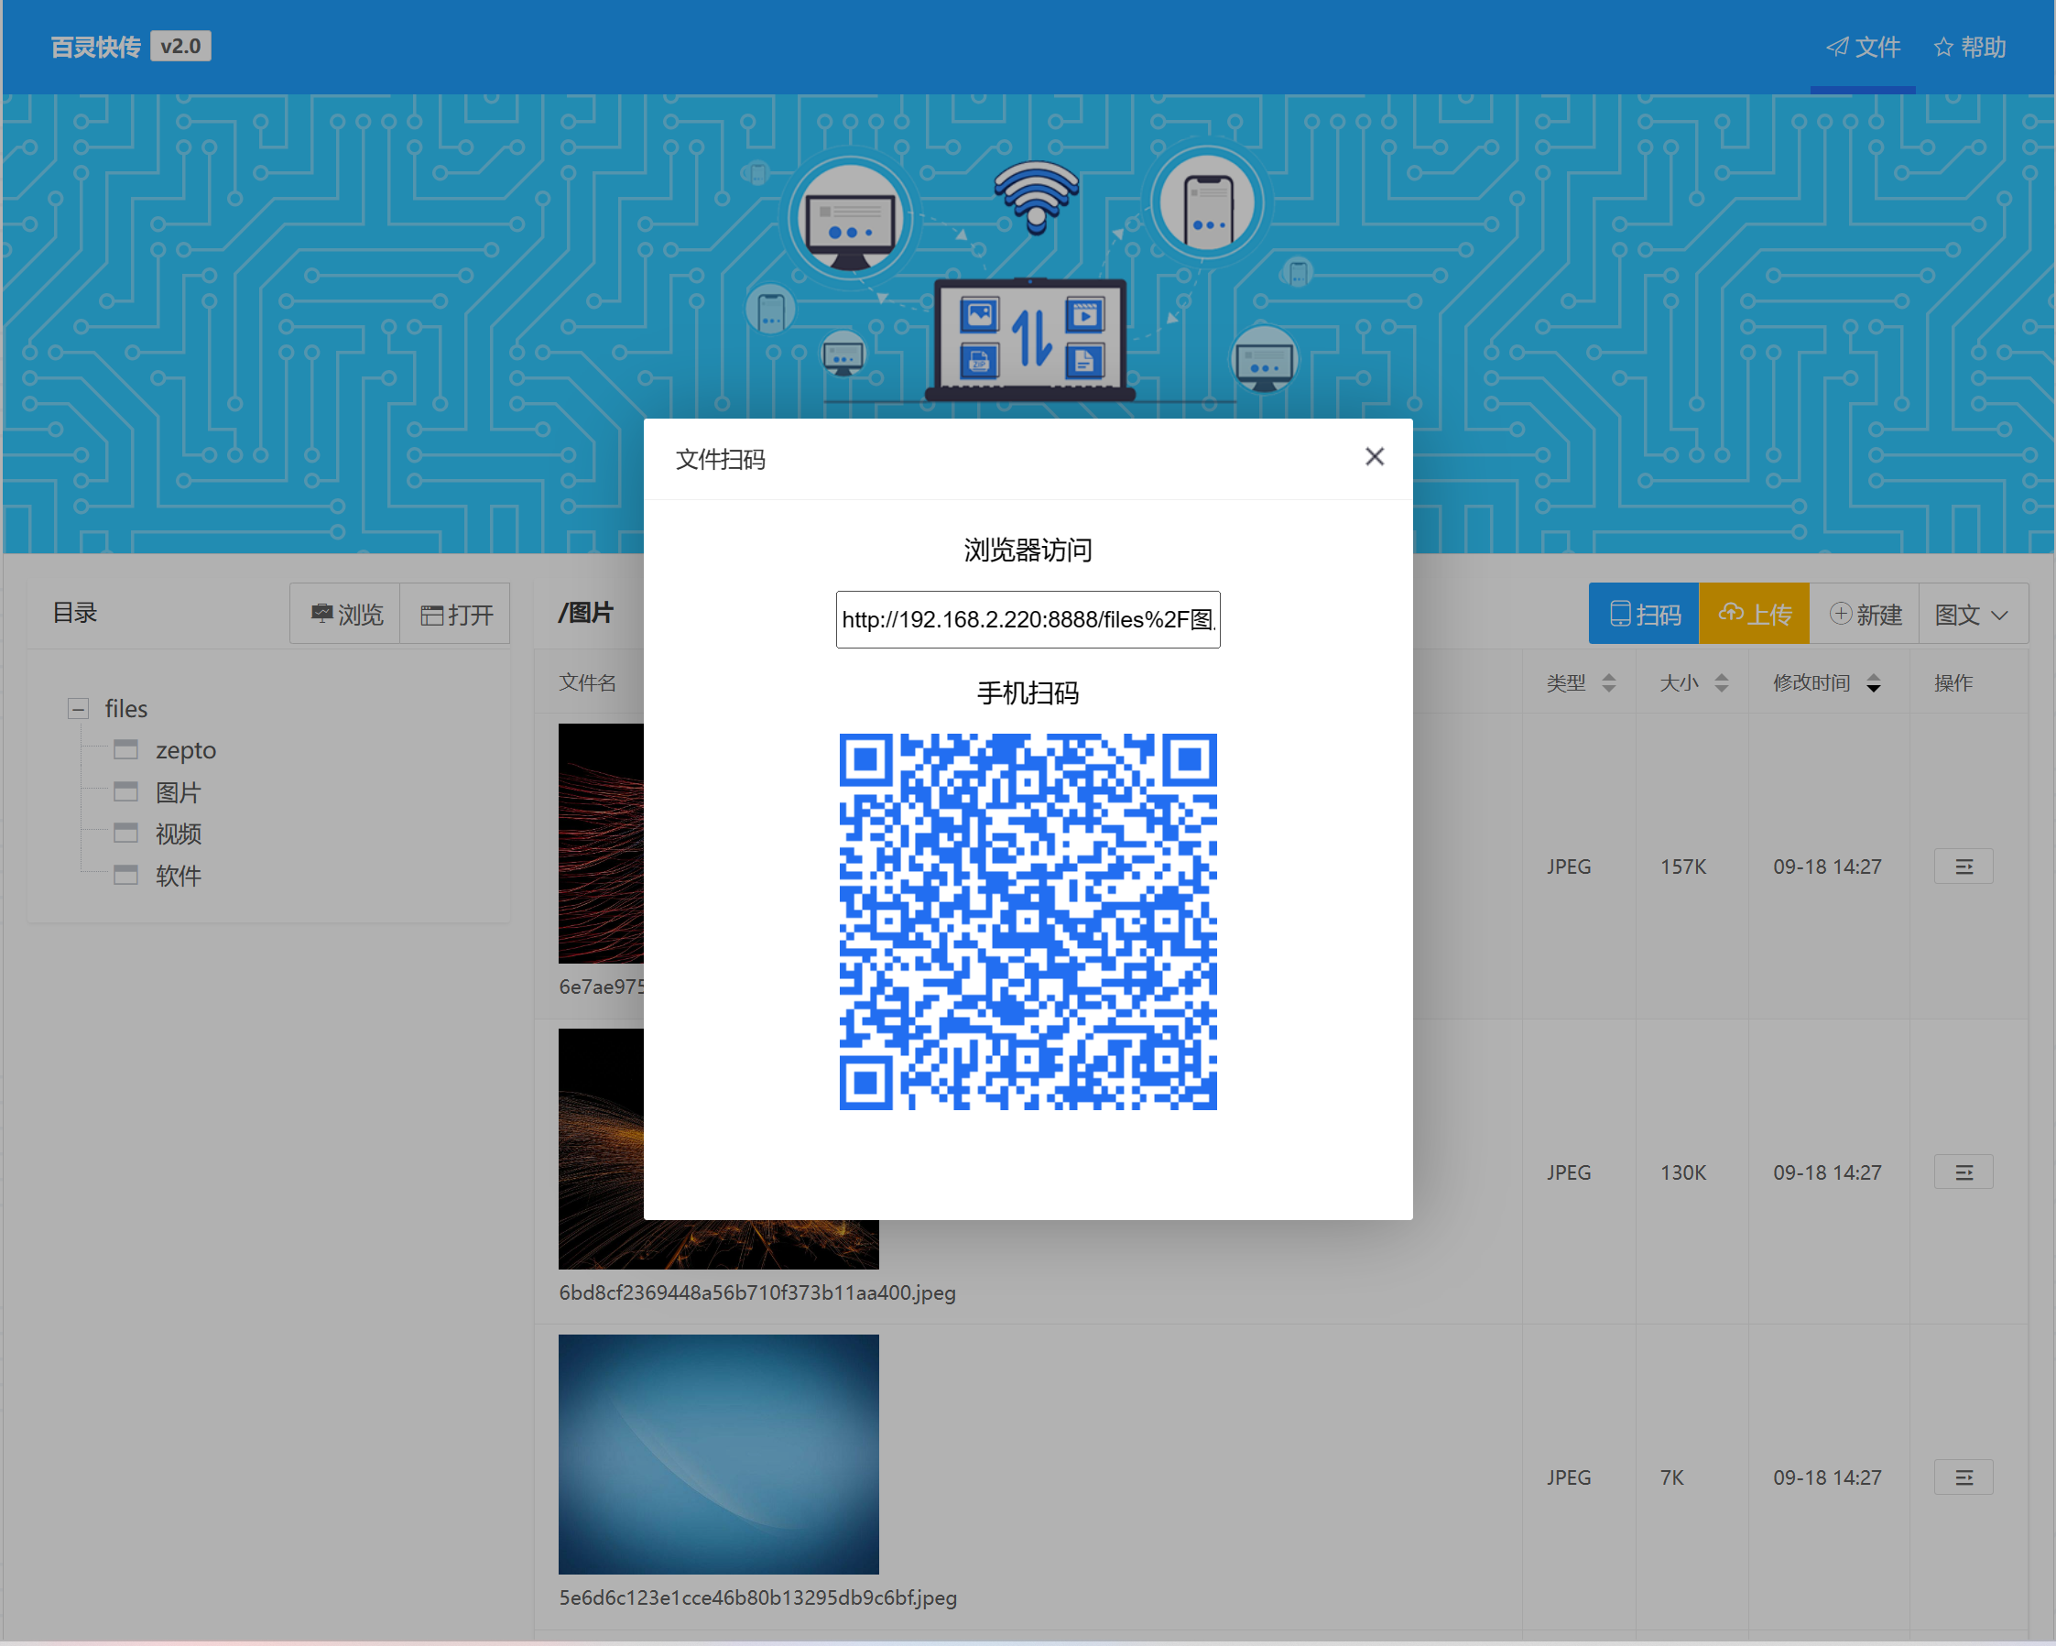This screenshot has width=2056, height=1646.
Task: Click the blue QR code image
Action: pos(1027,921)
